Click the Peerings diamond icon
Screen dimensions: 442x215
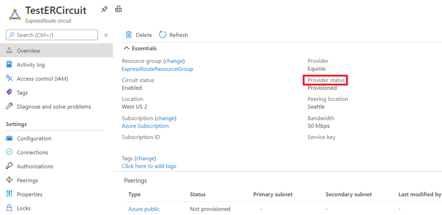point(9,180)
